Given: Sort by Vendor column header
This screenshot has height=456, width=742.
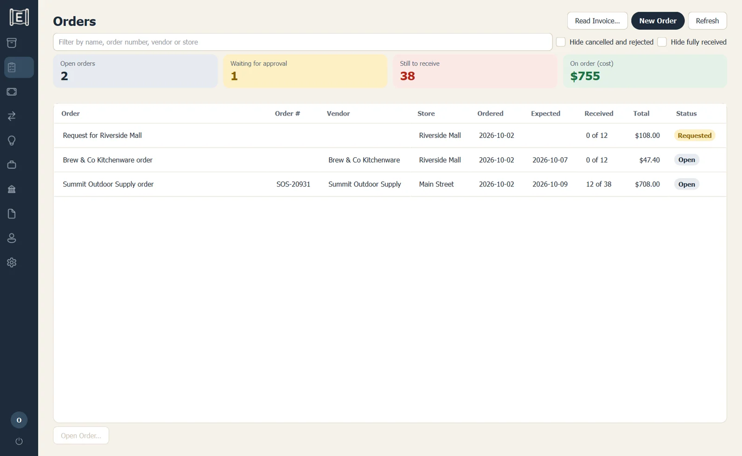Looking at the screenshot, I should [338, 114].
